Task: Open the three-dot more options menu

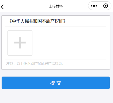Action: pos(94,6)
